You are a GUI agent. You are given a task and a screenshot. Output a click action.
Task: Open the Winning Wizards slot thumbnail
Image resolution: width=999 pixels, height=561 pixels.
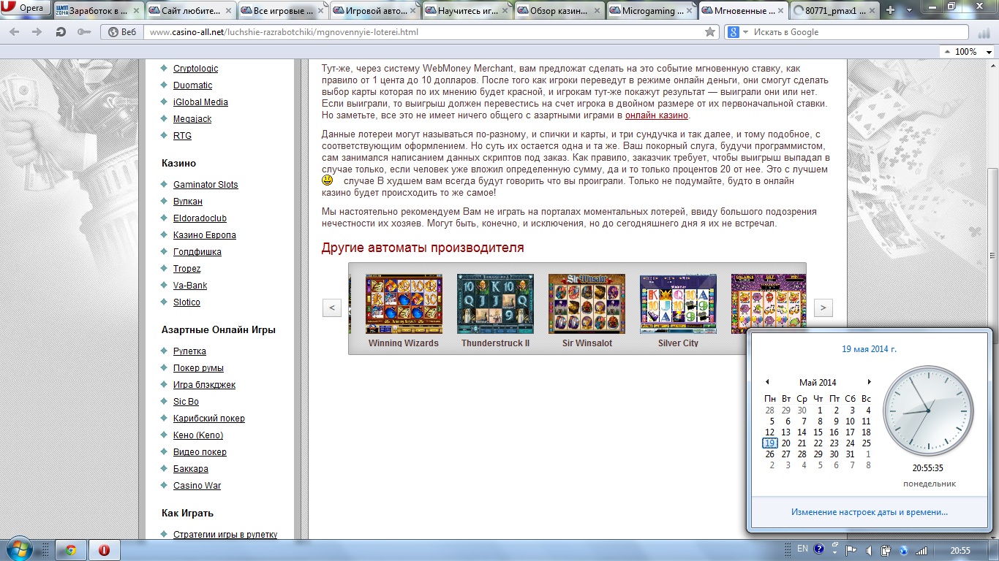coord(404,304)
